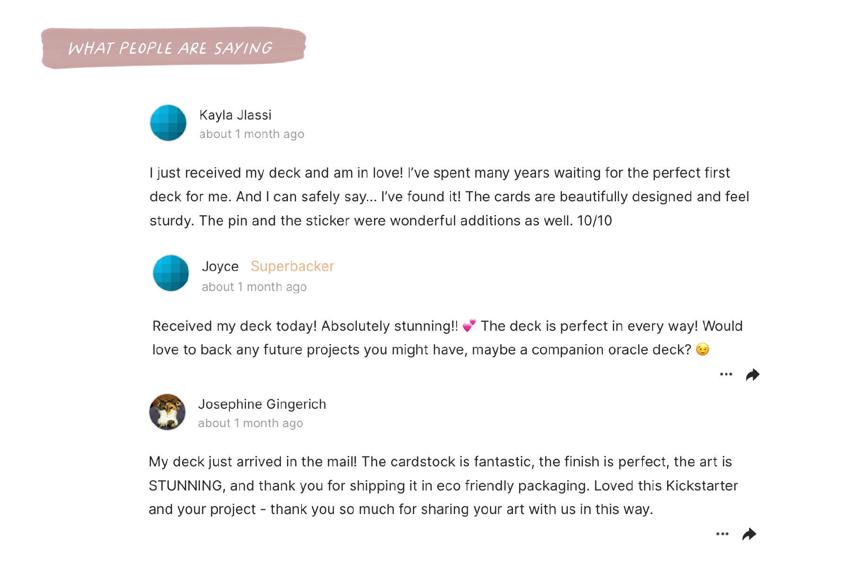Open more options on Joyce's comment
Screen dimensions: 851x567
click(x=726, y=374)
